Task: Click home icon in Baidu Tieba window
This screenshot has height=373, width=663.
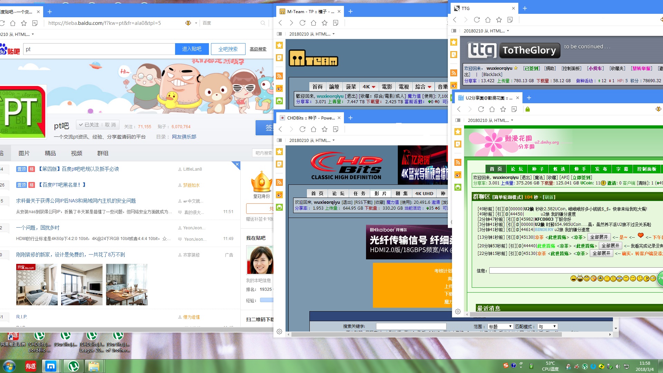Action: pos(13,23)
